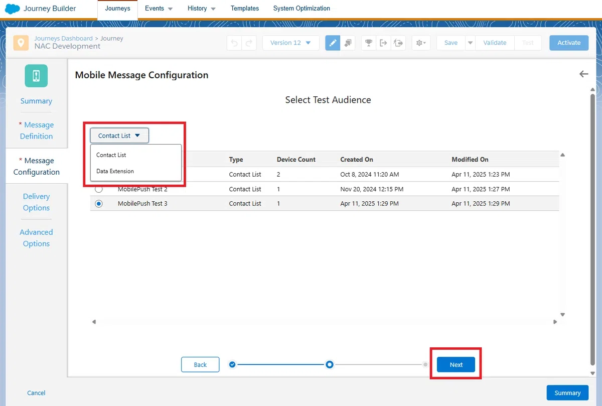Open the System Optimization tab

(x=302, y=9)
